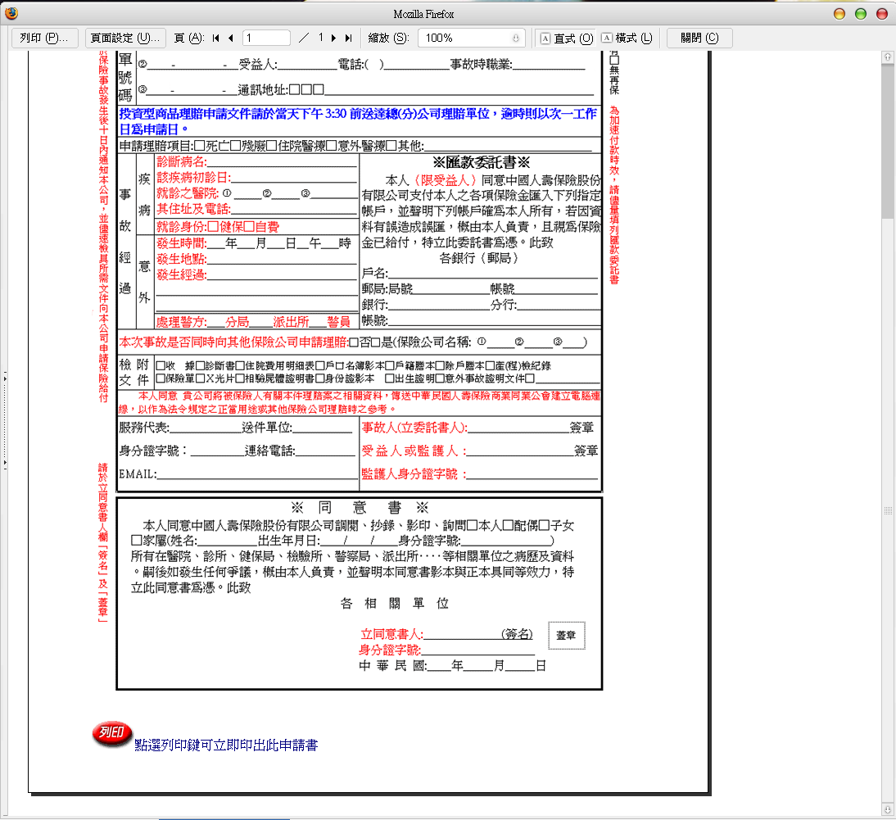896x820 pixels.
Task: Go to previous page arrow icon
Action: [x=231, y=38]
